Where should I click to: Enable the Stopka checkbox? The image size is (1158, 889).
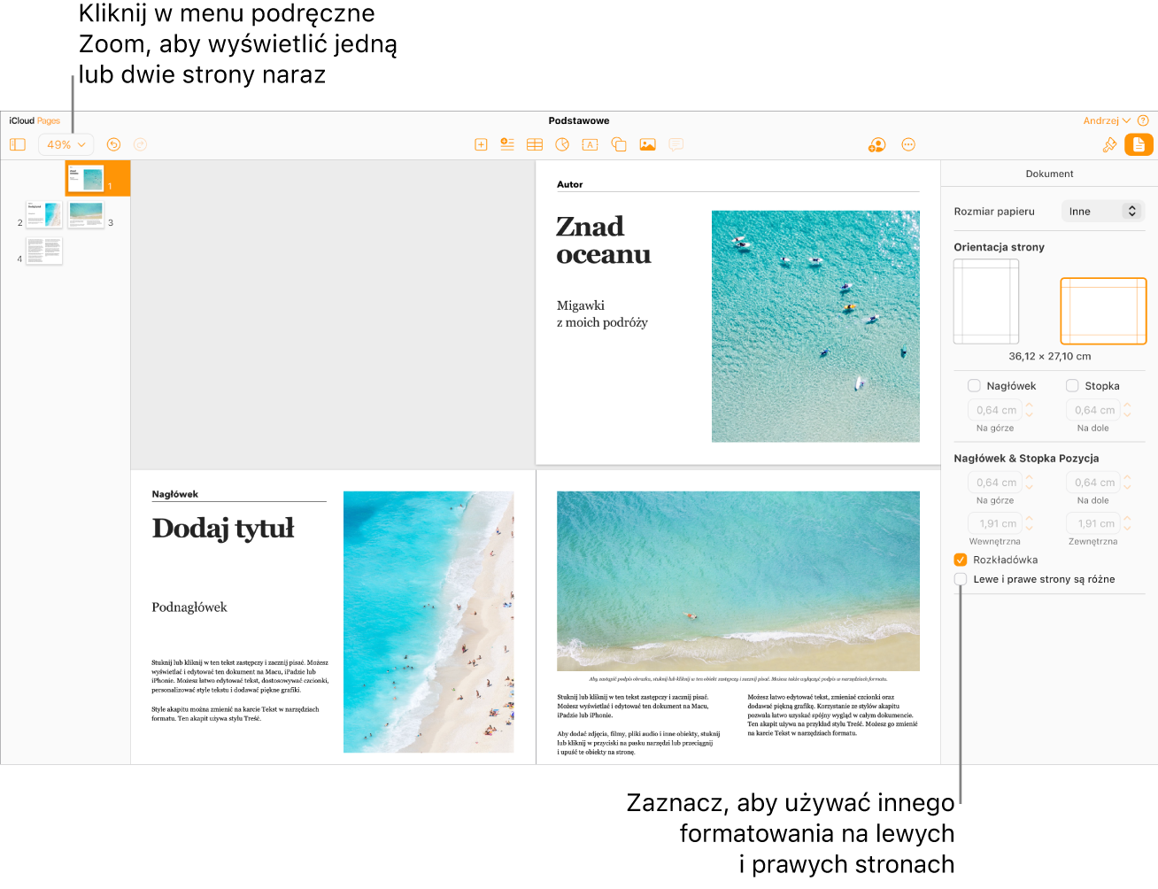click(1071, 385)
